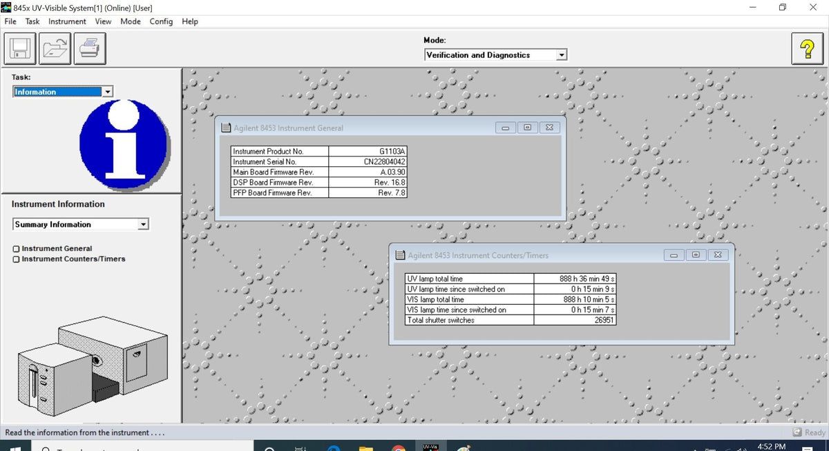Viewport: 829px width, 451px height.
Task: Maximize the Instrument General child window
Action: (x=528, y=128)
